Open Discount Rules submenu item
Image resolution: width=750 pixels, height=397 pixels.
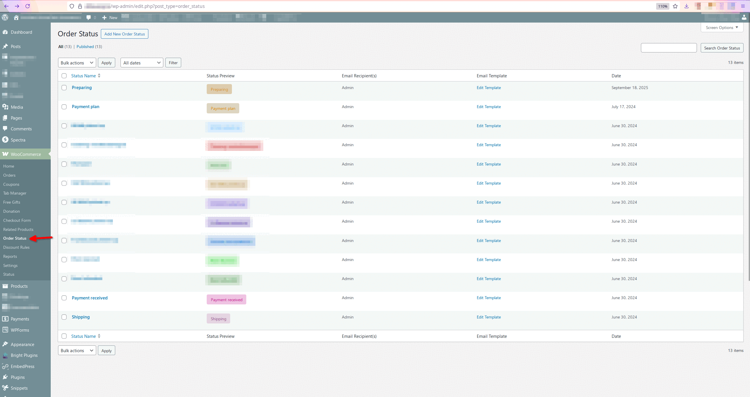(16, 247)
